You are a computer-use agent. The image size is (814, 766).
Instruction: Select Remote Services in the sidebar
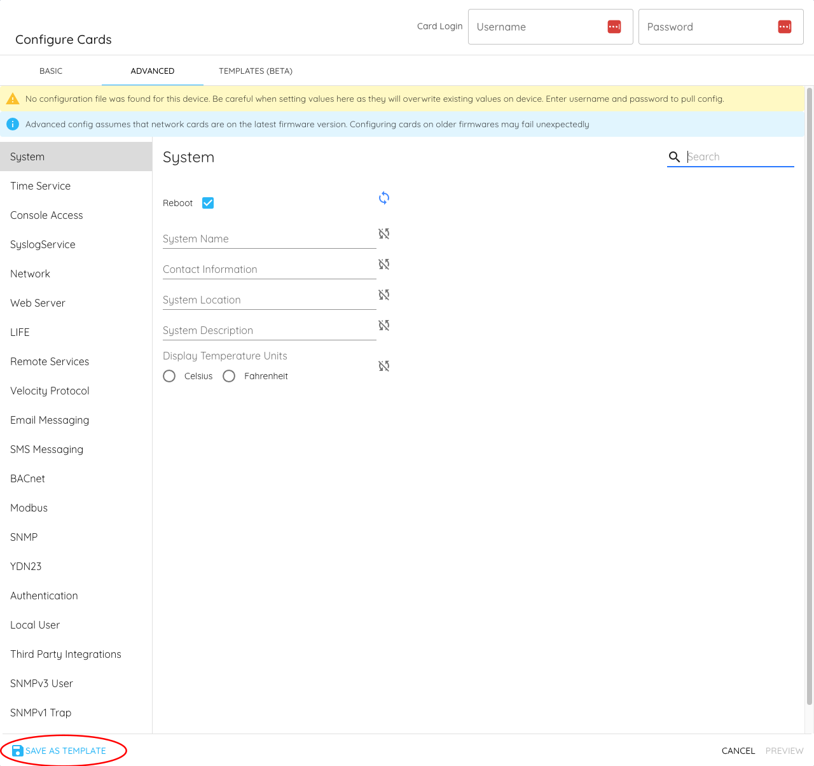[x=76, y=361]
